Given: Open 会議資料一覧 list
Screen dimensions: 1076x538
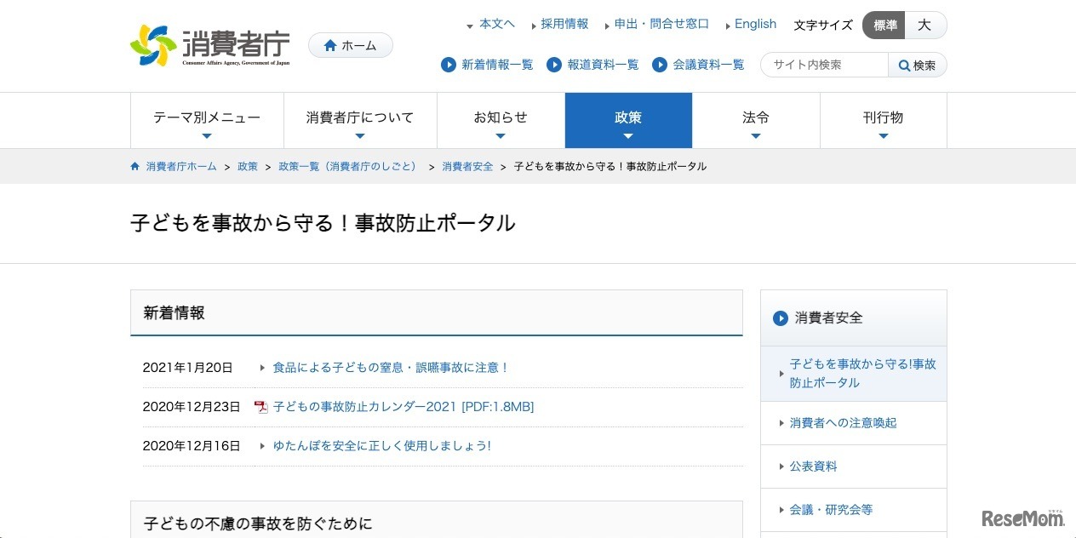Looking at the screenshot, I should [708, 65].
